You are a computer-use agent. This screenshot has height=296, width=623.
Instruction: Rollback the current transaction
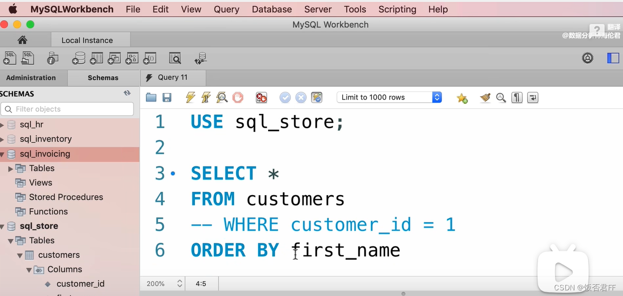301,98
